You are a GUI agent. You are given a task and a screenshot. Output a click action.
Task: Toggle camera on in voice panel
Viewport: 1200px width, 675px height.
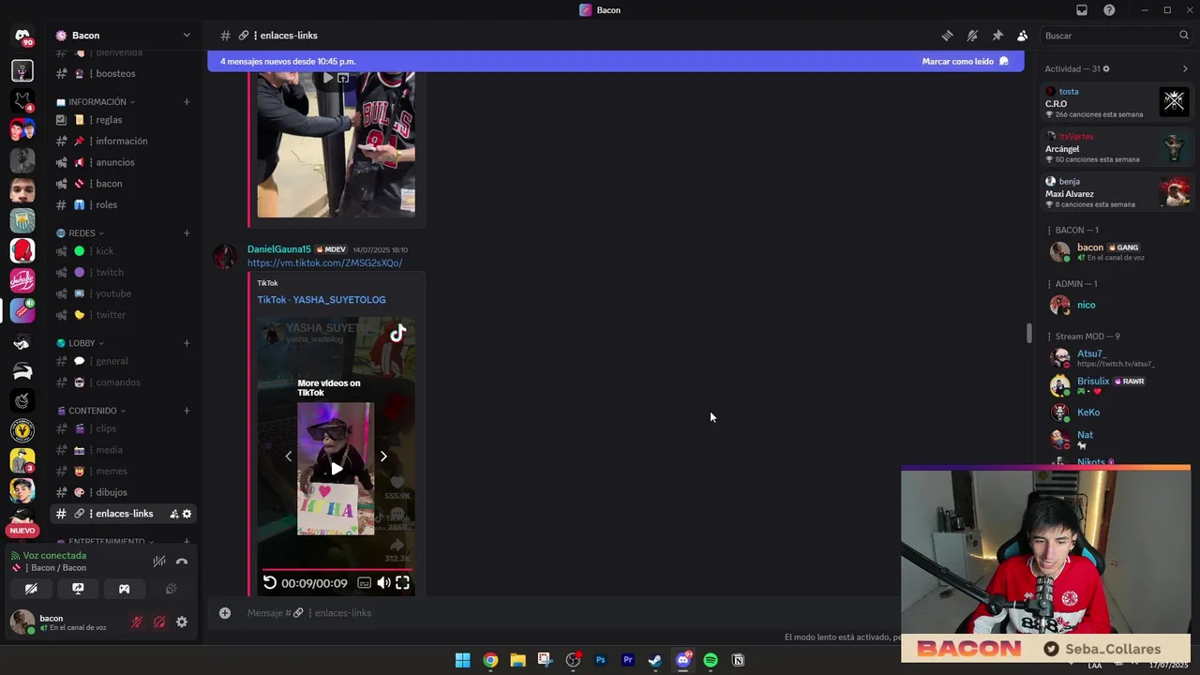pos(31,589)
